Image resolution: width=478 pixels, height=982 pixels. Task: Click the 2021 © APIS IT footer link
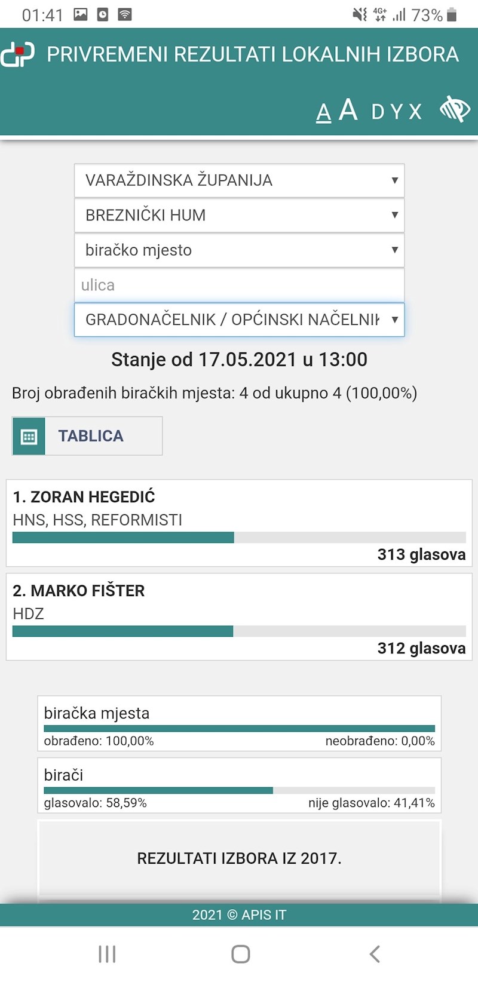[x=239, y=915]
